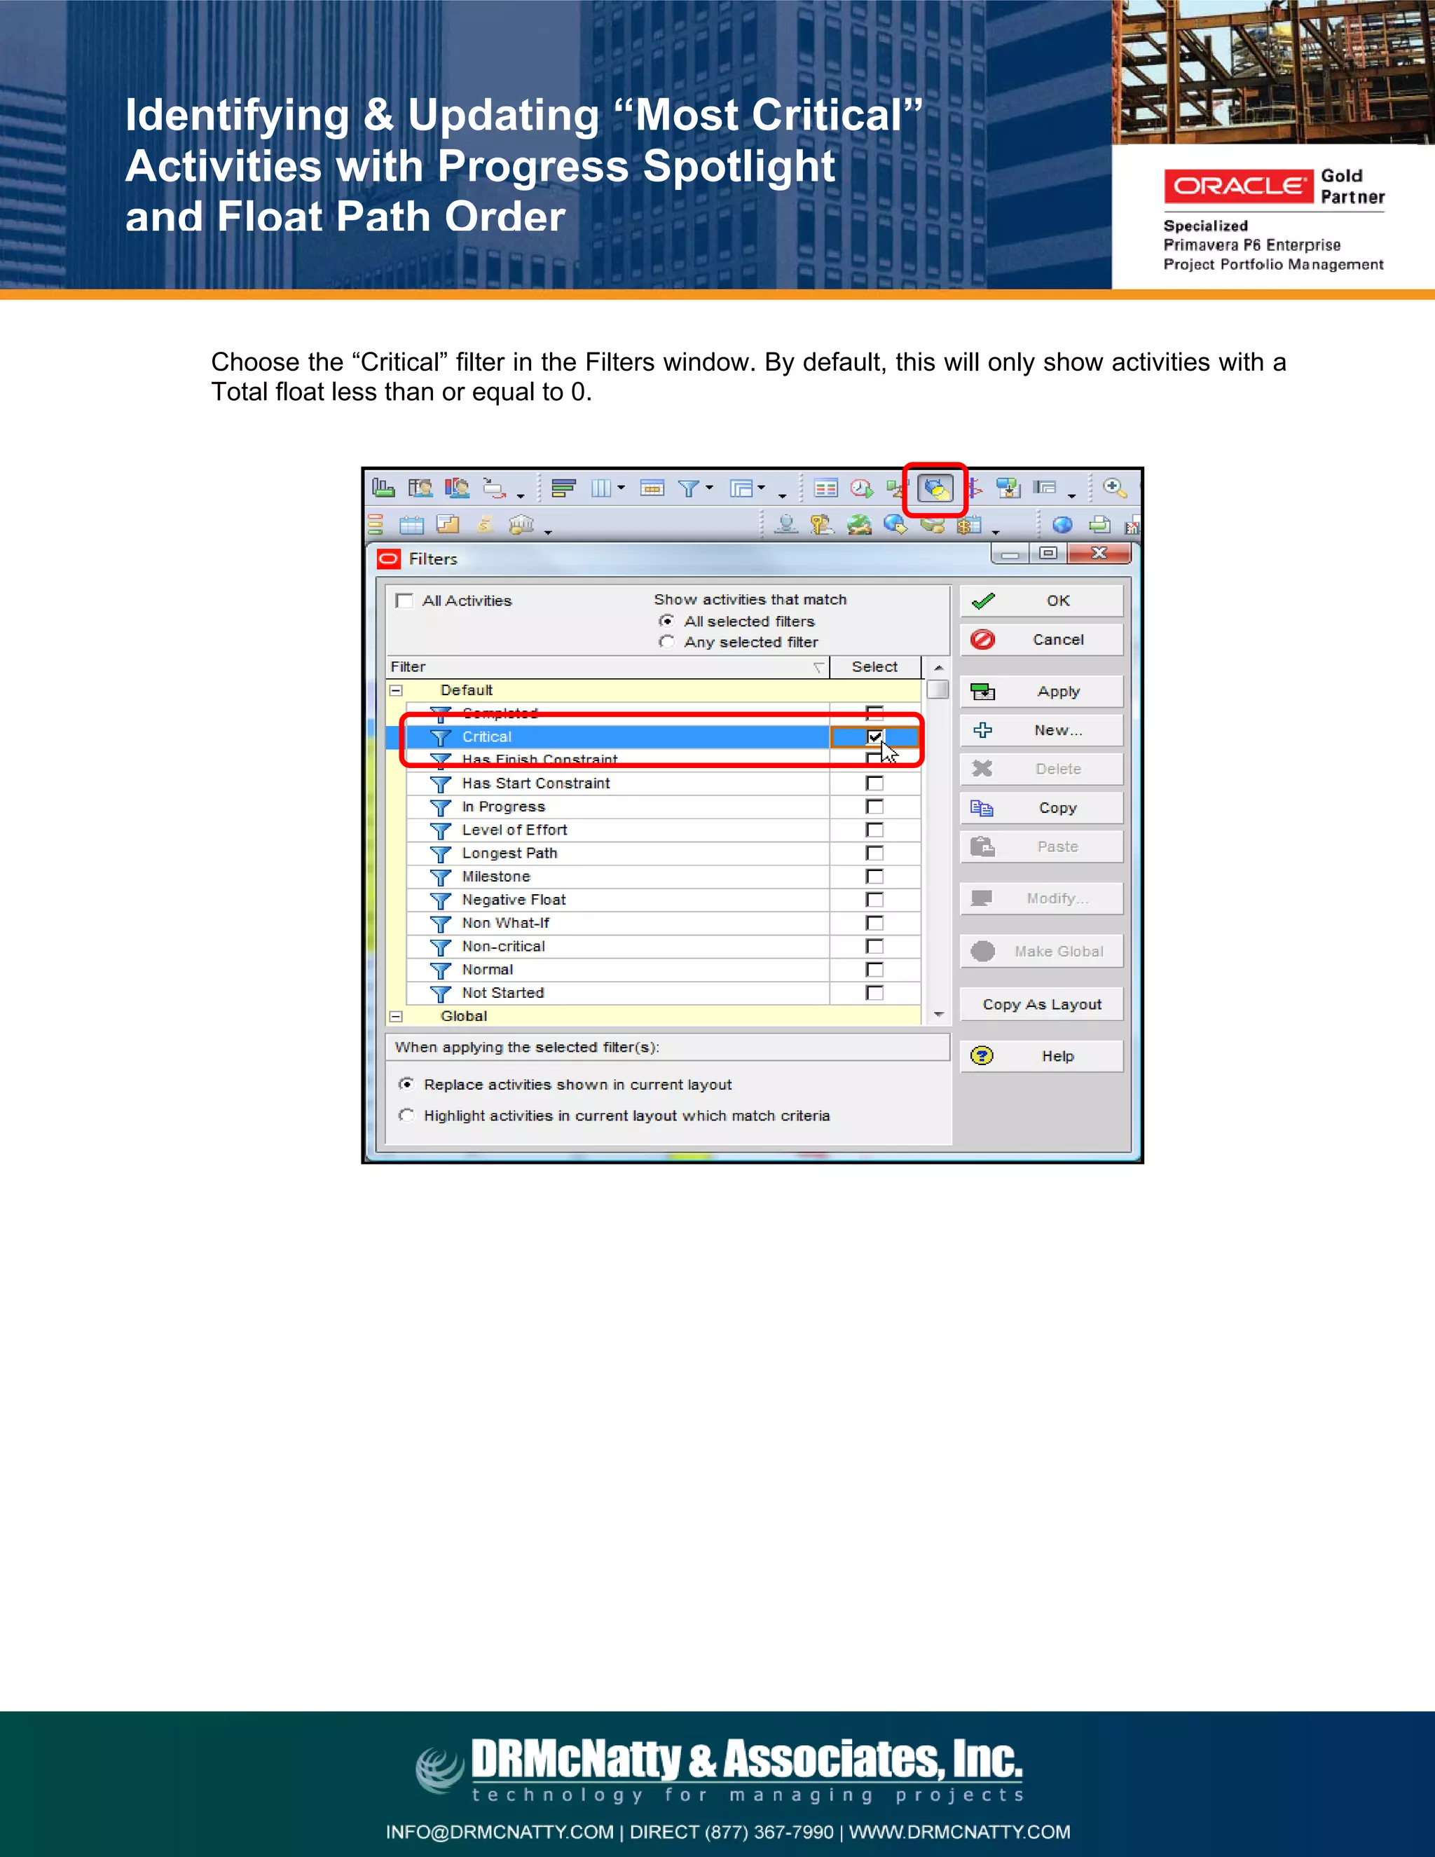Open the Timescale toolbar icon
The height and width of the screenshot is (1857, 1435).
pyautogui.click(x=652, y=488)
